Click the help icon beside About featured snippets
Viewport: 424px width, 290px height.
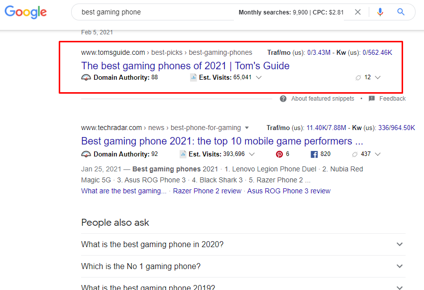[x=283, y=99]
